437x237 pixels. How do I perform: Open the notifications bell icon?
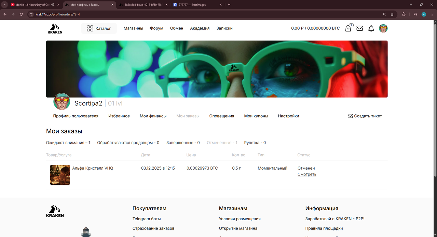[371, 28]
